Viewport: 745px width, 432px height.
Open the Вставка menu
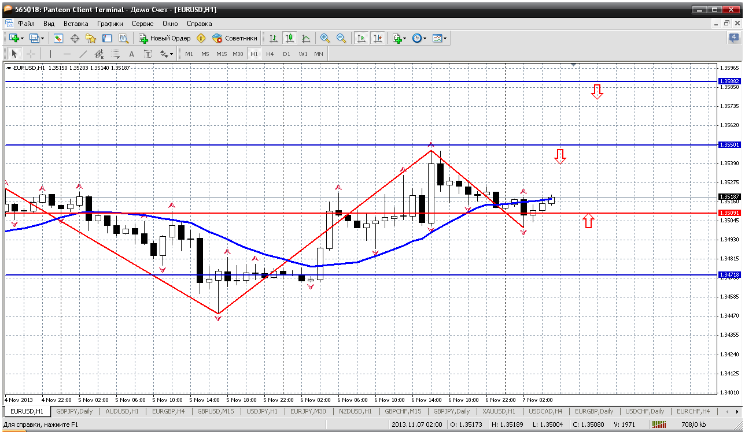[76, 24]
